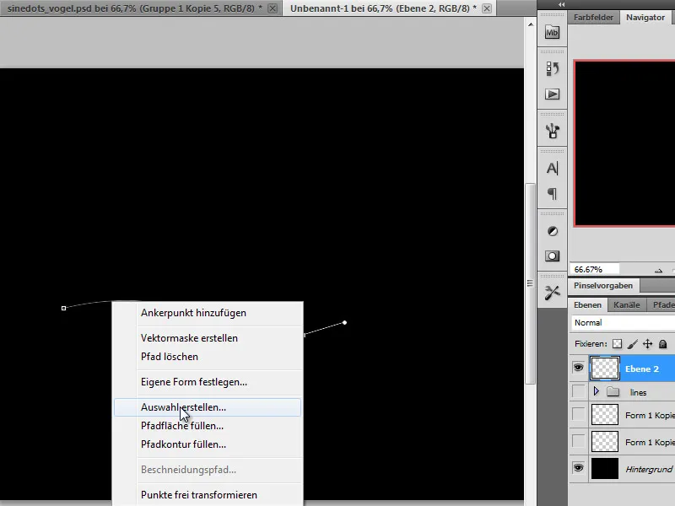Open the Navigator panel tab
The width and height of the screenshot is (675, 506).
coord(645,17)
